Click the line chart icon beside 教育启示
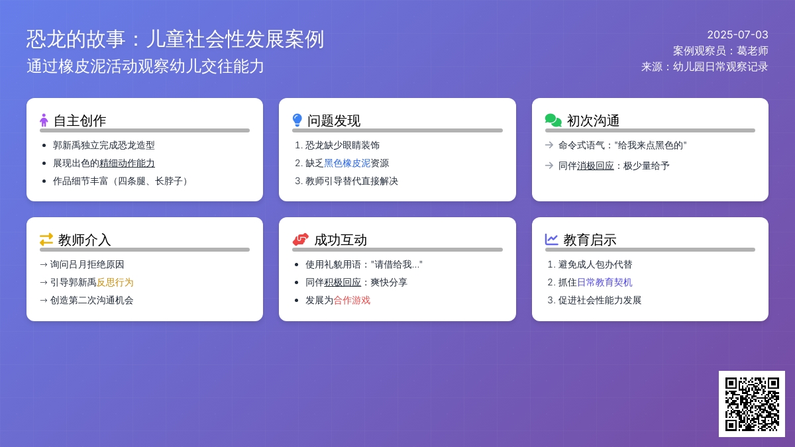The height and width of the screenshot is (447, 795). 552,240
